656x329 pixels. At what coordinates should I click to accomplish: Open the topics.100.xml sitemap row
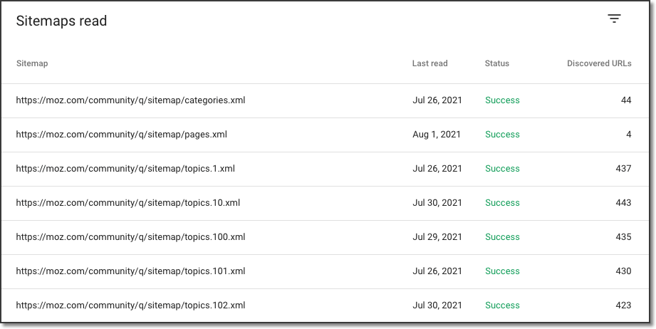tap(130, 237)
